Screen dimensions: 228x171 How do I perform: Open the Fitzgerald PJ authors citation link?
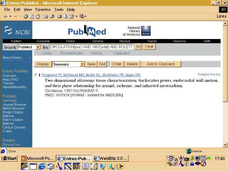[91, 75]
